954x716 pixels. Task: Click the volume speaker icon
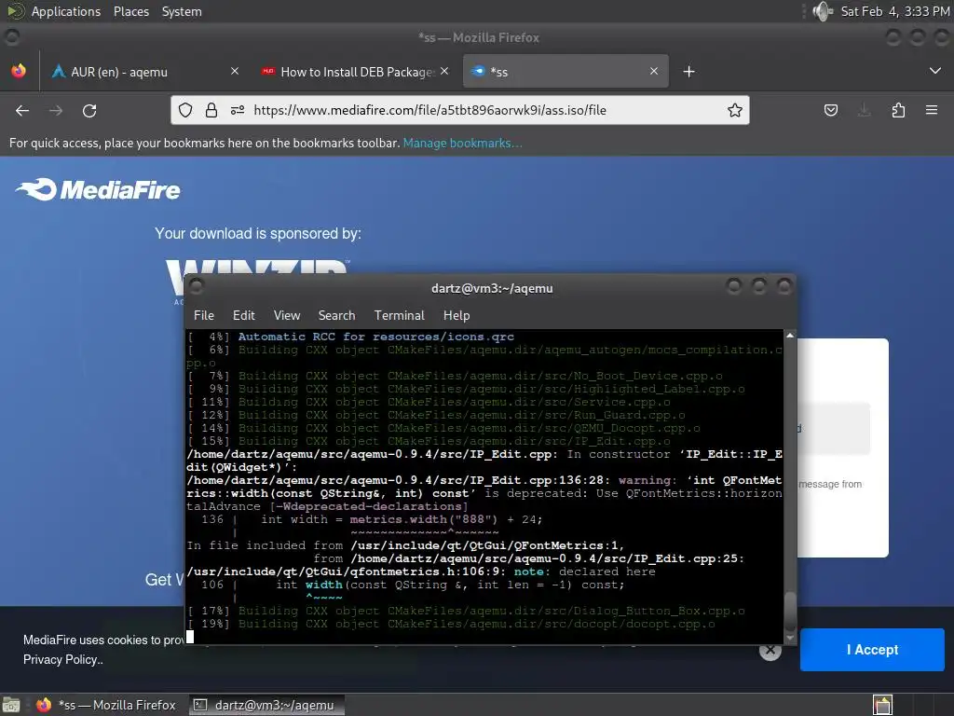824,11
